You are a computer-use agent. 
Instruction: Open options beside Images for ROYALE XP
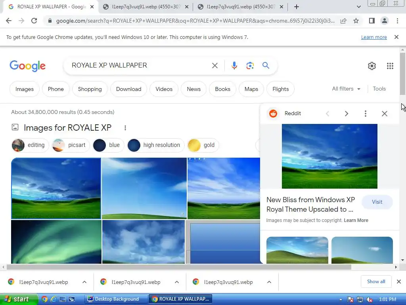pos(125,128)
